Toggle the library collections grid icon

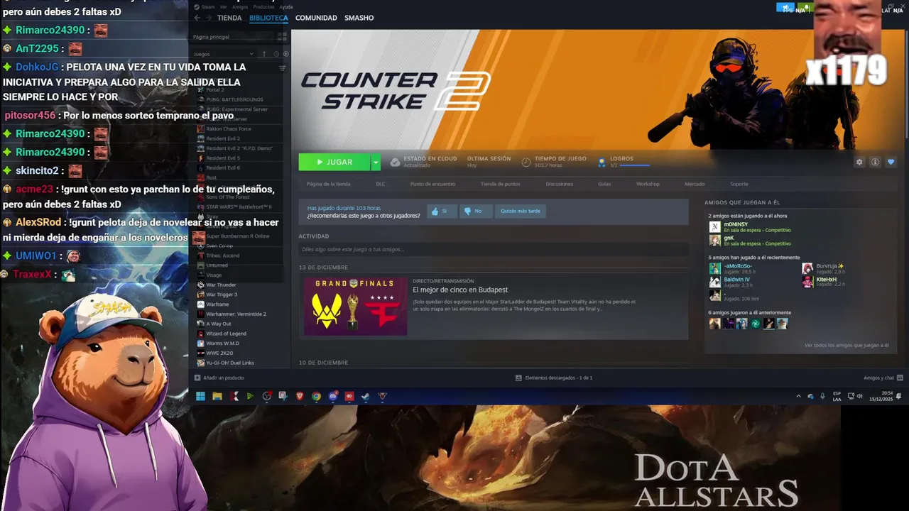click(283, 37)
